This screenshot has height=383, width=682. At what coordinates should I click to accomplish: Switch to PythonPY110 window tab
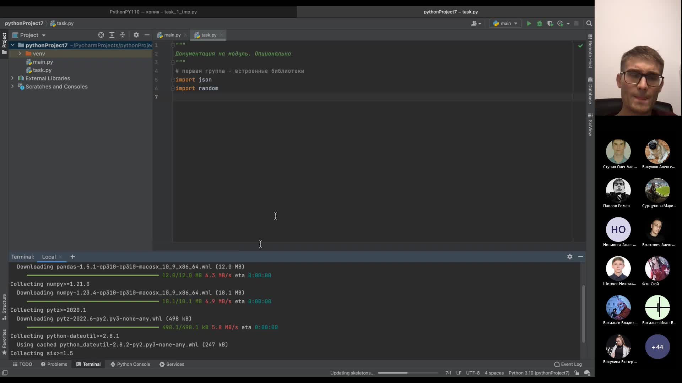153,12
